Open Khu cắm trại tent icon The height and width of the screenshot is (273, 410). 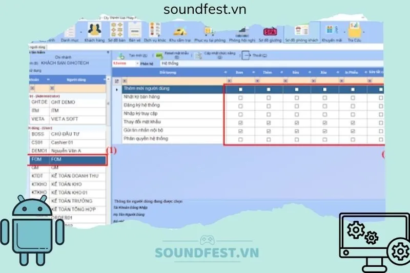coord(180,32)
